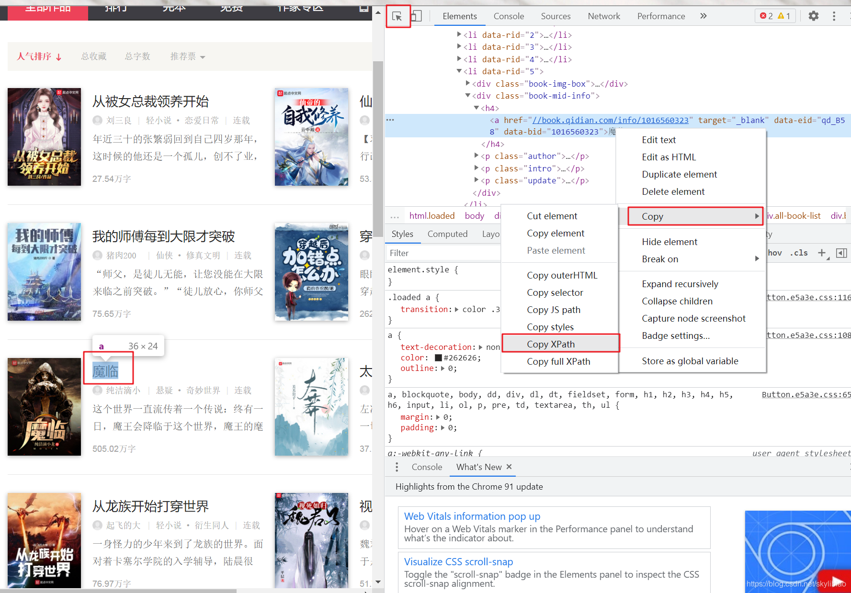851x593 pixels.
Task: Click the highlighted 魔临 book title
Action: pyautogui.click(x=105, y=371)
